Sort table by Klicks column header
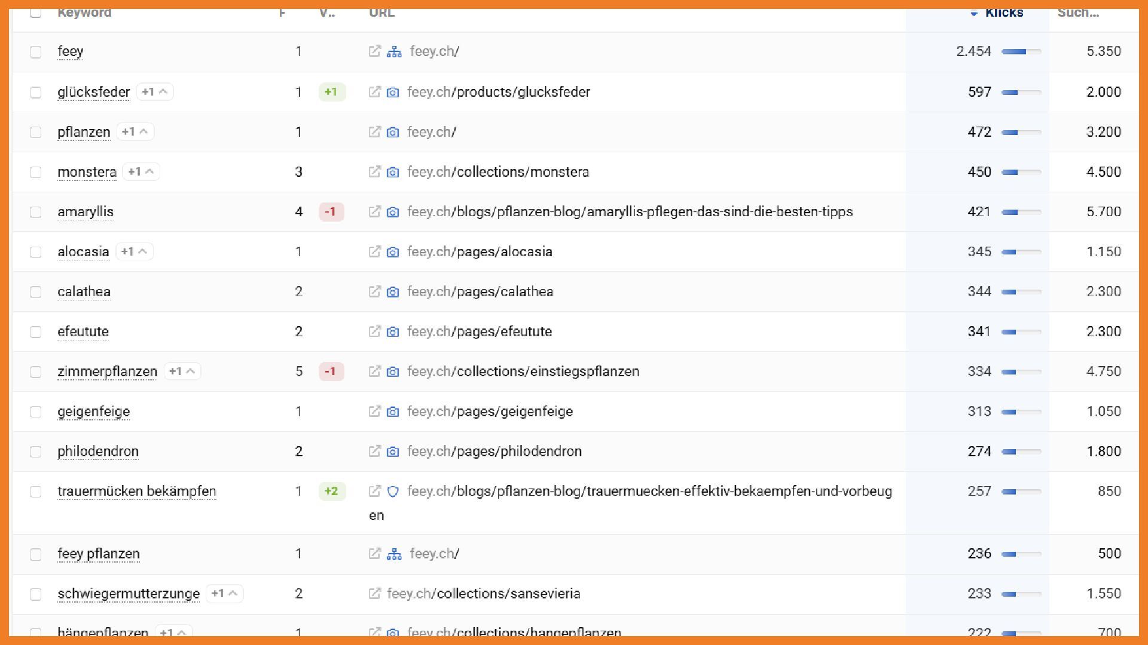Image resolution: width=1148 pixels, height=645 pixels. tap(1004, 13)
